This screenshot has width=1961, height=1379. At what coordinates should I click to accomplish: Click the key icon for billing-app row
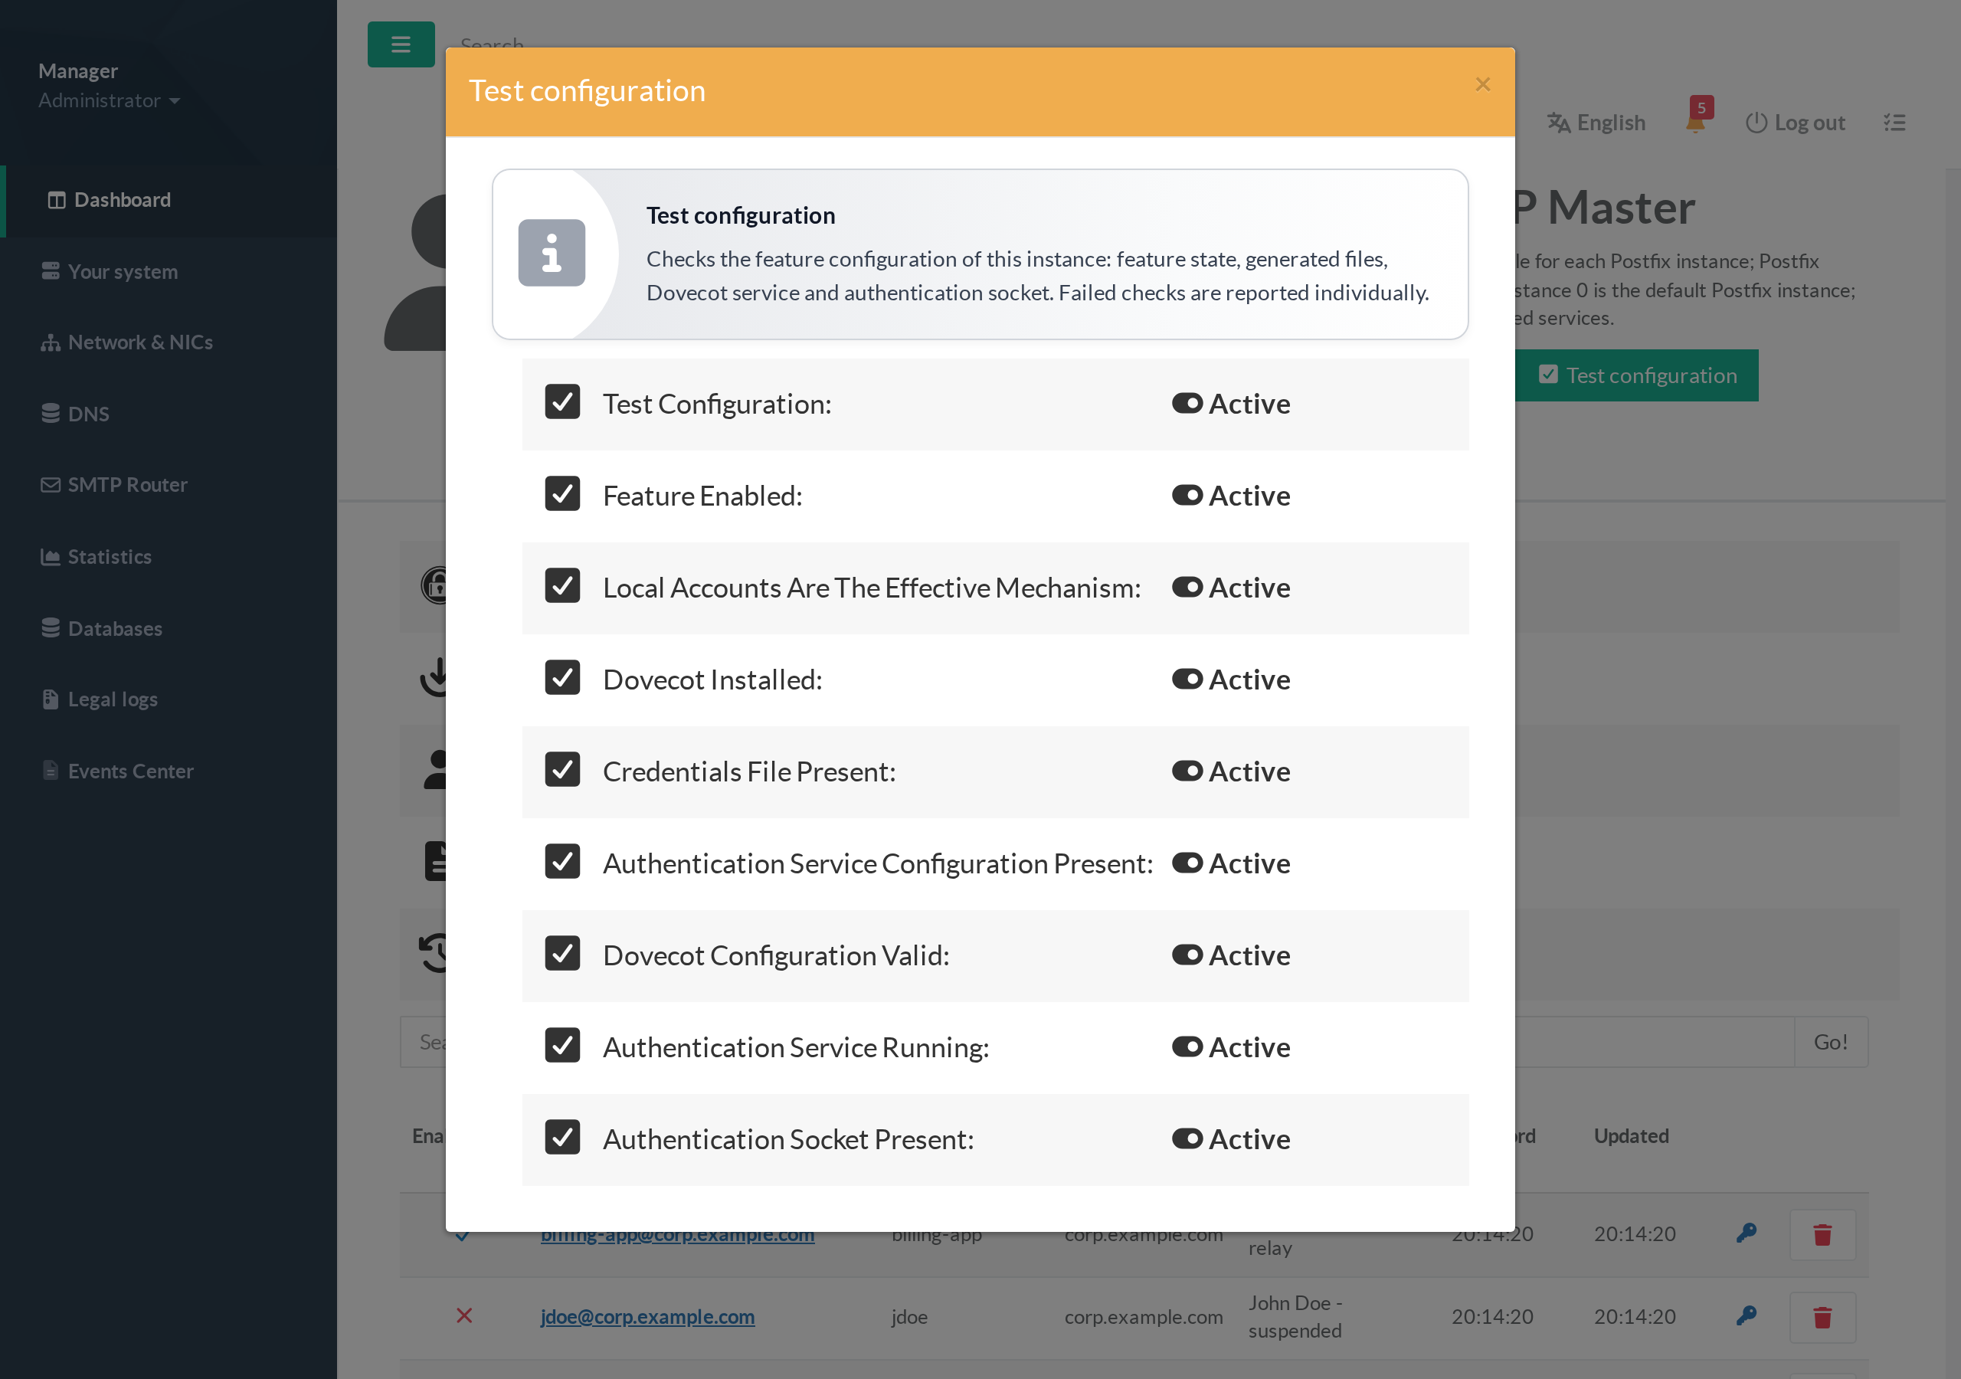click(x=1747, y=1233)
